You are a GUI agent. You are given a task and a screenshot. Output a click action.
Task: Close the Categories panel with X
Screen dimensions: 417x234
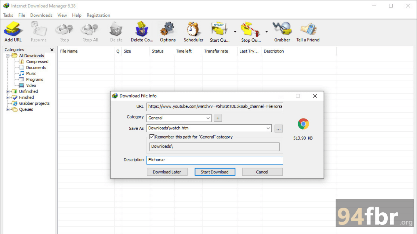click(52, 50)
